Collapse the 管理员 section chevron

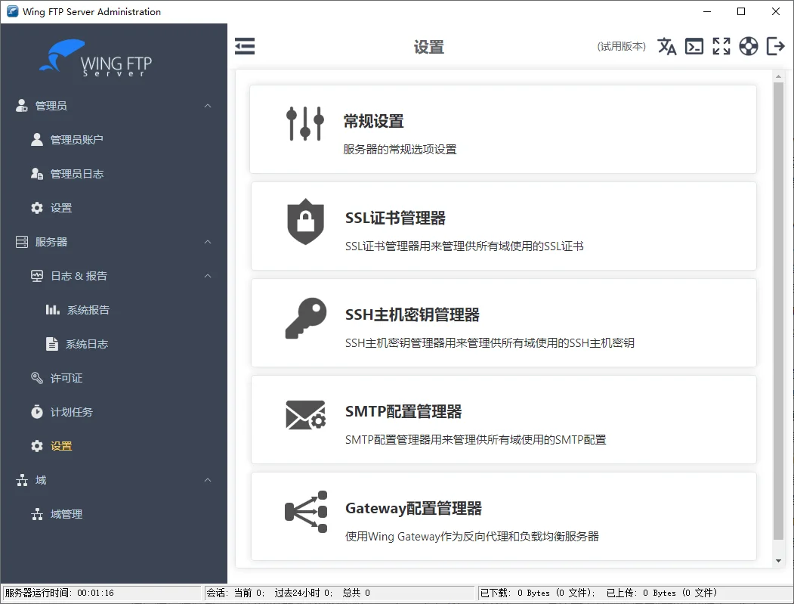(x=208, y=105)
